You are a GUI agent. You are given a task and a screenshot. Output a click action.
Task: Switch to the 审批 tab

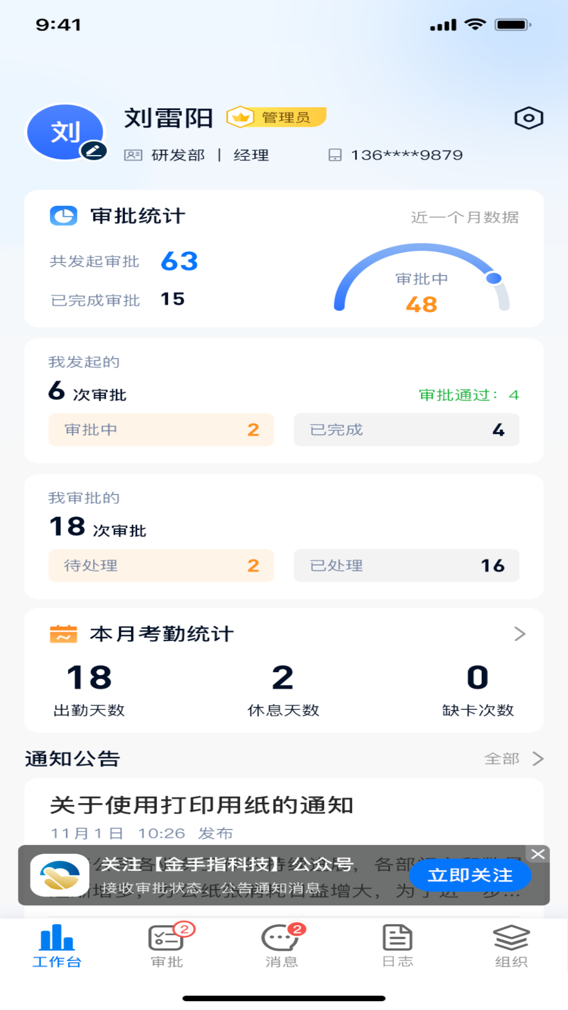pos(167,945)
